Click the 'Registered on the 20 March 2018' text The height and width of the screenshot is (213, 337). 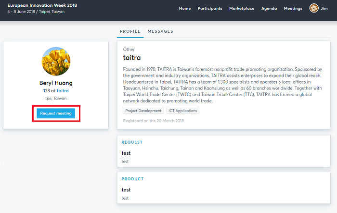[x=153, y=121]
